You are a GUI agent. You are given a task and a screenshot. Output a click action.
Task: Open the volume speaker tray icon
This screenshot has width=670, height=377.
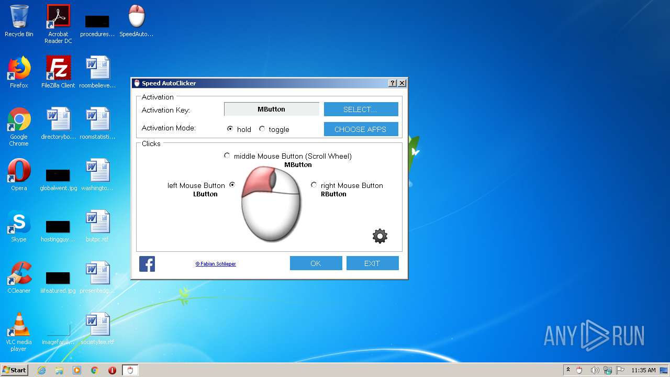pos(595,370)
